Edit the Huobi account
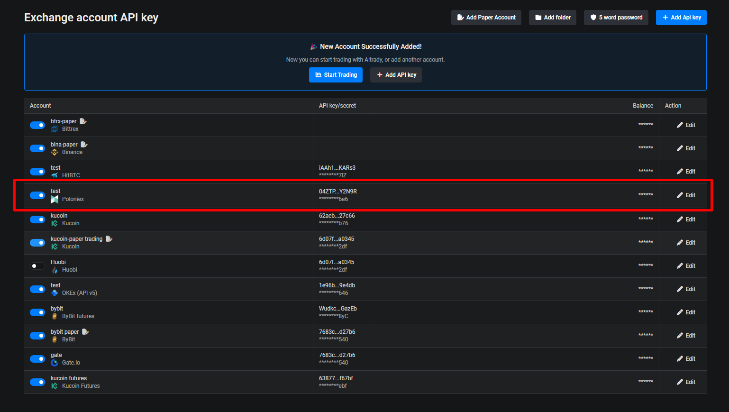 point(686,266)
